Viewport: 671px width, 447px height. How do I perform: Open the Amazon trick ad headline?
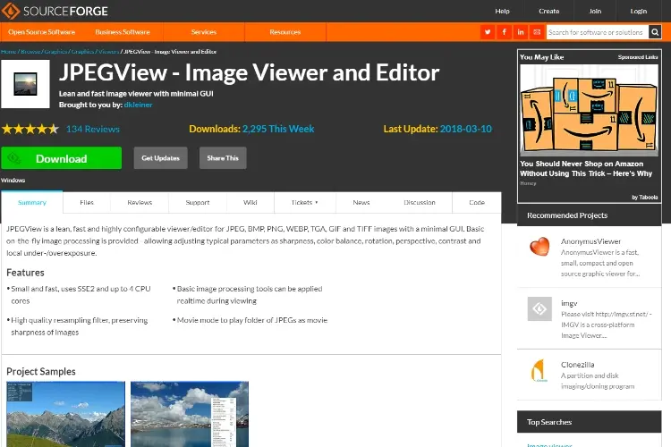coord(586,169)
